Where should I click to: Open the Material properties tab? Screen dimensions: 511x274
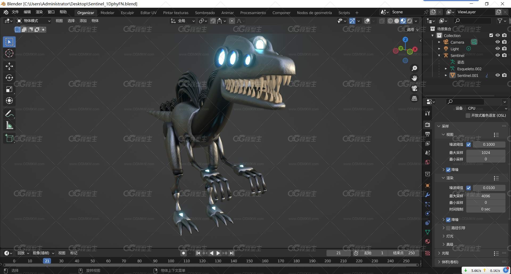coord(427,241)
